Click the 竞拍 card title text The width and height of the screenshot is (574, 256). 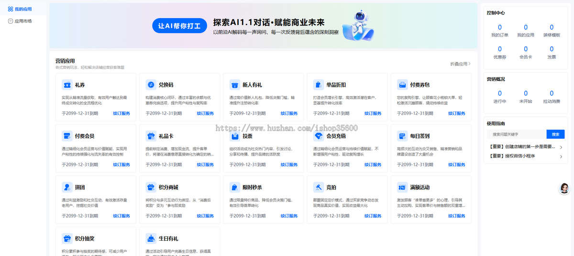(x=331, y=187)
